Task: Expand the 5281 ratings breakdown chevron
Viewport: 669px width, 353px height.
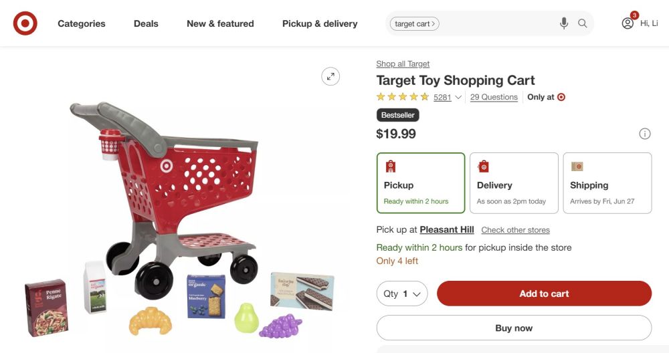Action: (458, 98)
